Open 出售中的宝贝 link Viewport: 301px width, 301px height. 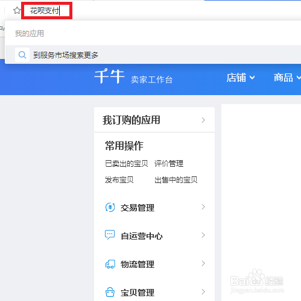point(176,180)
